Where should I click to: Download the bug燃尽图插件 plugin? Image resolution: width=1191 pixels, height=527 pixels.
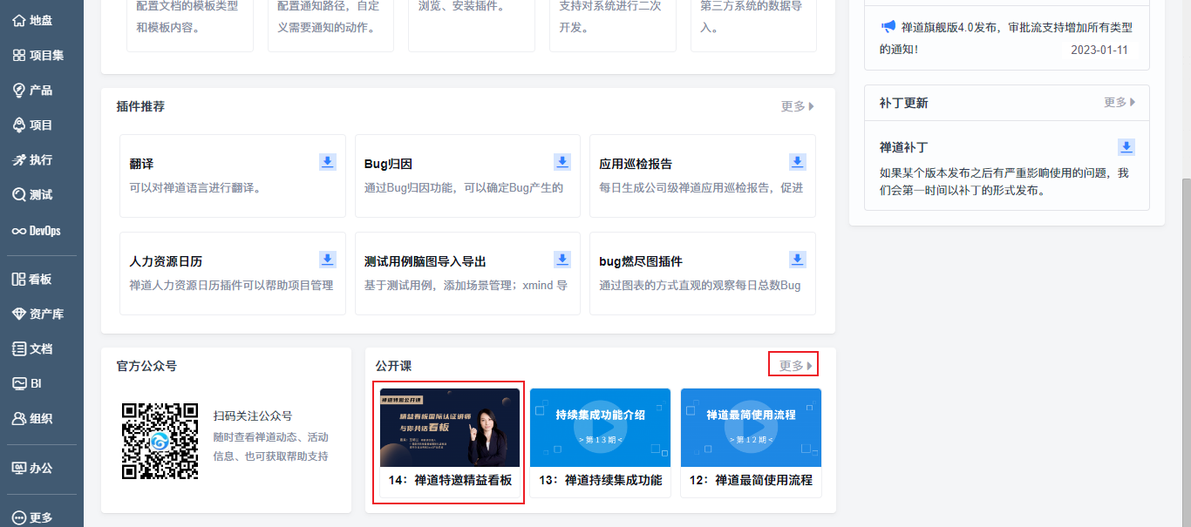click(798, 260)
